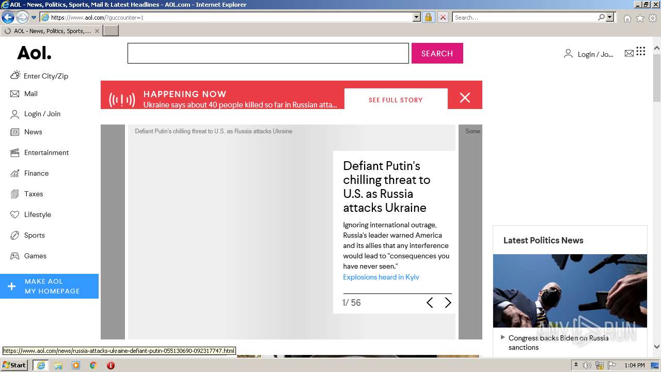Click the page vertical scrollbar thumb
The image size is (661, 372).
[x=656, y=78]
